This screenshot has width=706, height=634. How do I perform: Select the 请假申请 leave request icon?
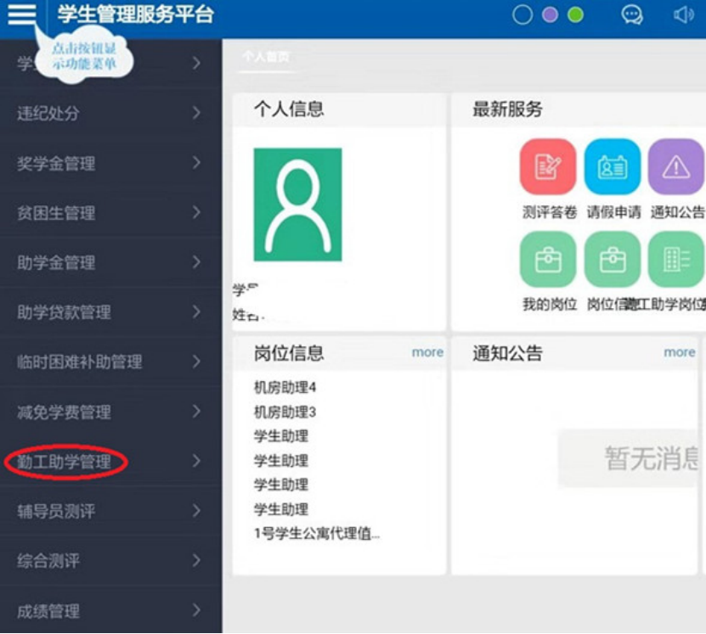coord(613,167)
